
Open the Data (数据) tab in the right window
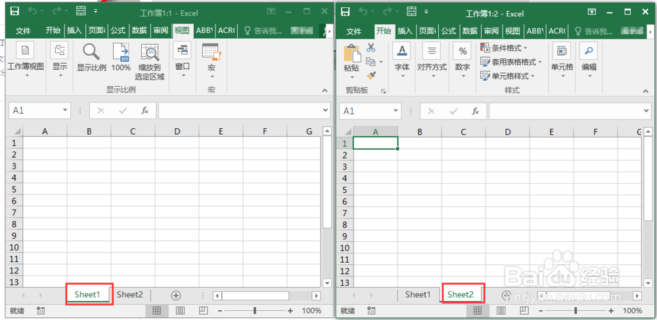point(470,31)
